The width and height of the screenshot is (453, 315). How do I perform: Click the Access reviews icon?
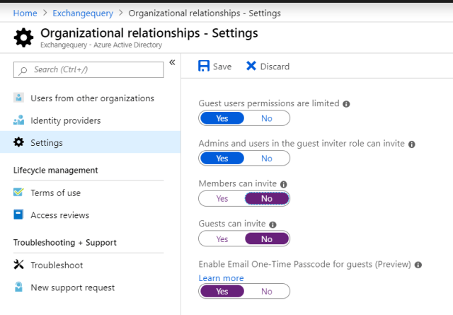click(x=19, y=215)
